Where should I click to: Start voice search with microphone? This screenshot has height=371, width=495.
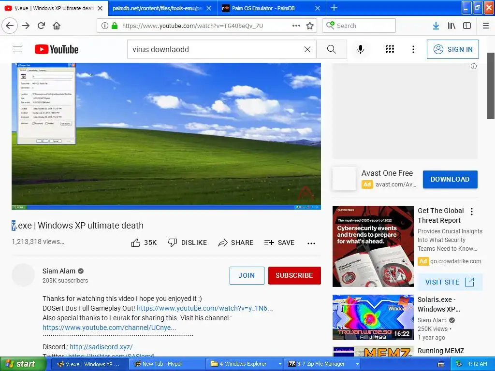click(x=361, y=49)
